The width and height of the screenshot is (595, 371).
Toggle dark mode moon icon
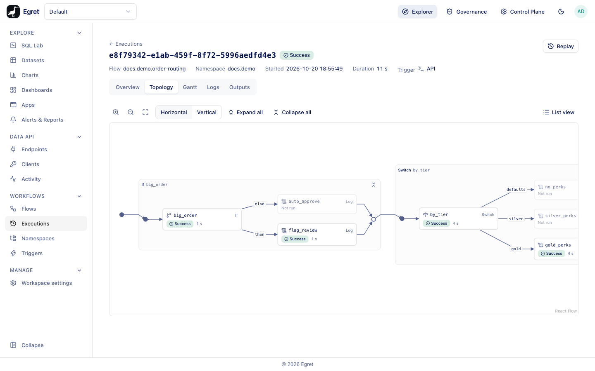pyautogui.click(x=561, y=12)
